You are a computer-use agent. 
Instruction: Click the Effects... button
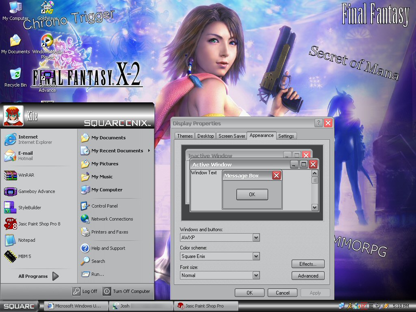(308, 264)
